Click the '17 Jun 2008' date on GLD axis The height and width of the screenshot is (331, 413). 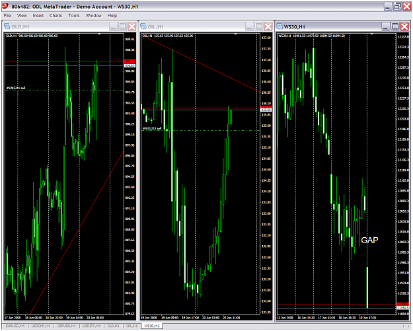click(13, 318)
